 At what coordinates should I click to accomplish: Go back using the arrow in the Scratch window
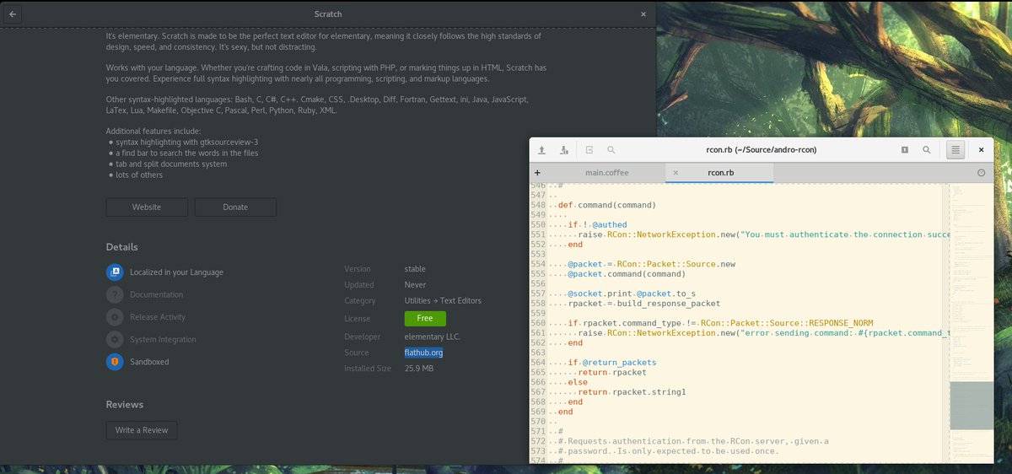tap(13, 13)
